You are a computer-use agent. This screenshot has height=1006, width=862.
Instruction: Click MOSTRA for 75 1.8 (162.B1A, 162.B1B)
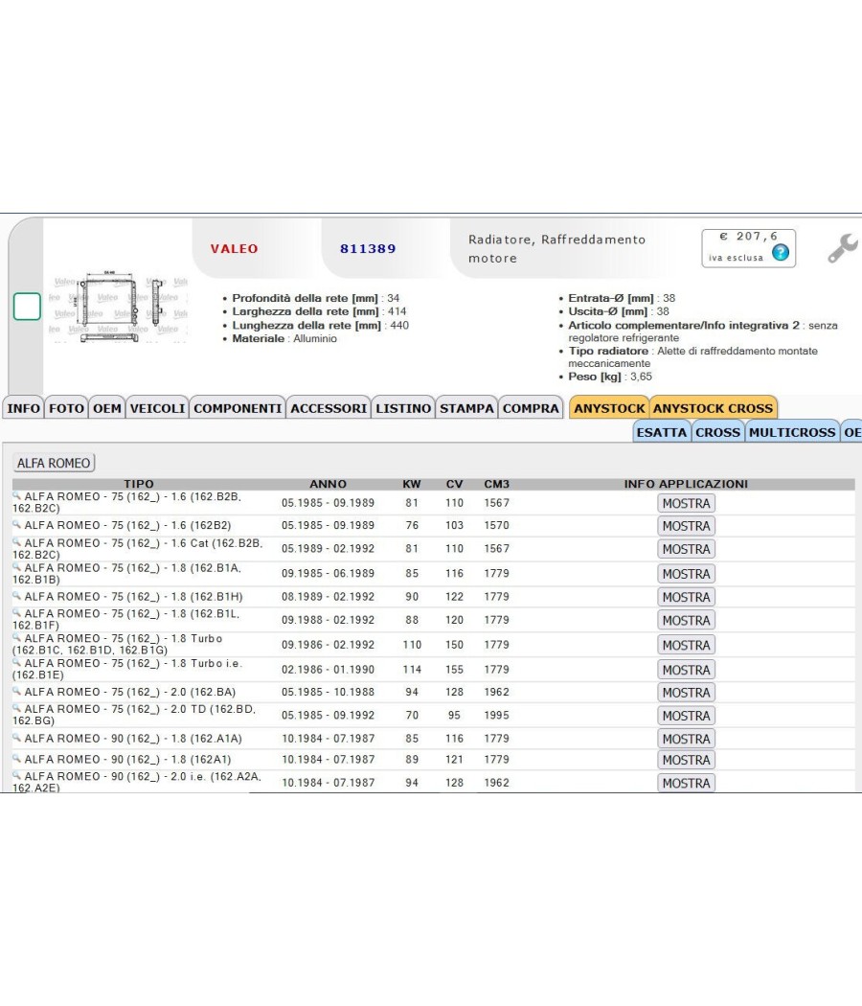point(687,574)
